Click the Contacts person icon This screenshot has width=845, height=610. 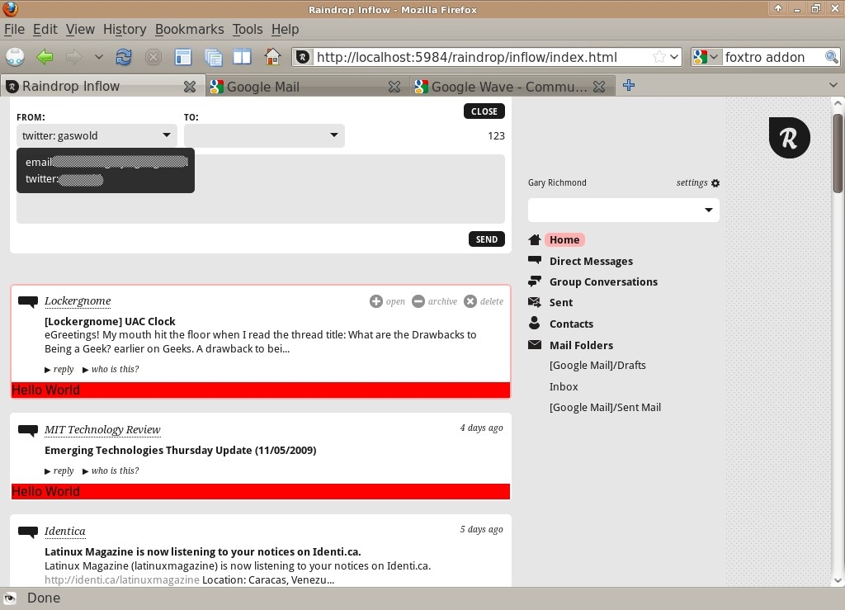point(535,323)
